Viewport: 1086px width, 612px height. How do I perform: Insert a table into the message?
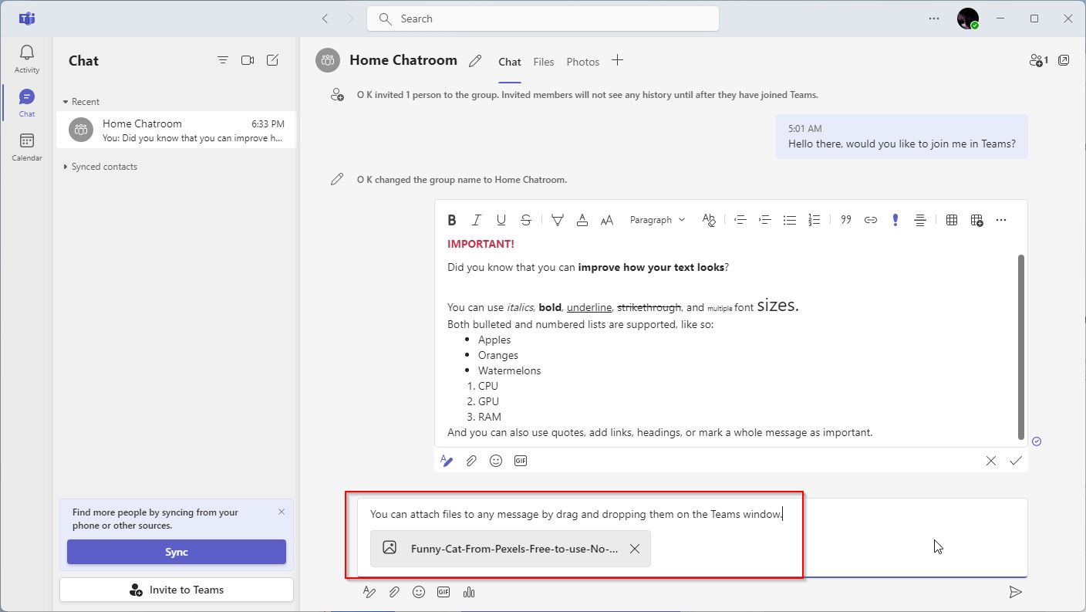click(x=952, y=220)
